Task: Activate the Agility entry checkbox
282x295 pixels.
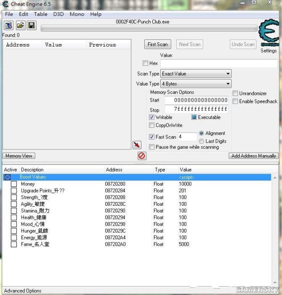Action: click(x=14, y=204)
